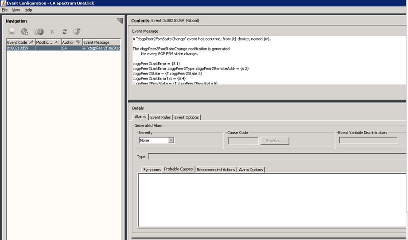Click the Refresh events icon
The image size is (408, 240).
(65, 32)
